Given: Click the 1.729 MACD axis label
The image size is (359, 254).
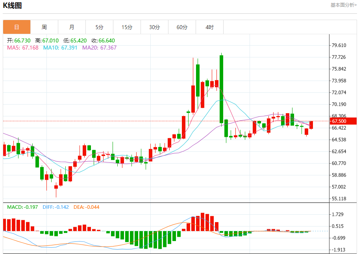Looking at the screenshot, I should (x=338, y=214).
